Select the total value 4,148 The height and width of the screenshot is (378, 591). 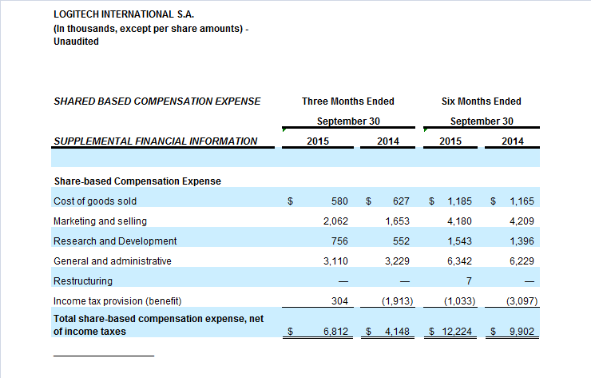(x=397, y=331)
